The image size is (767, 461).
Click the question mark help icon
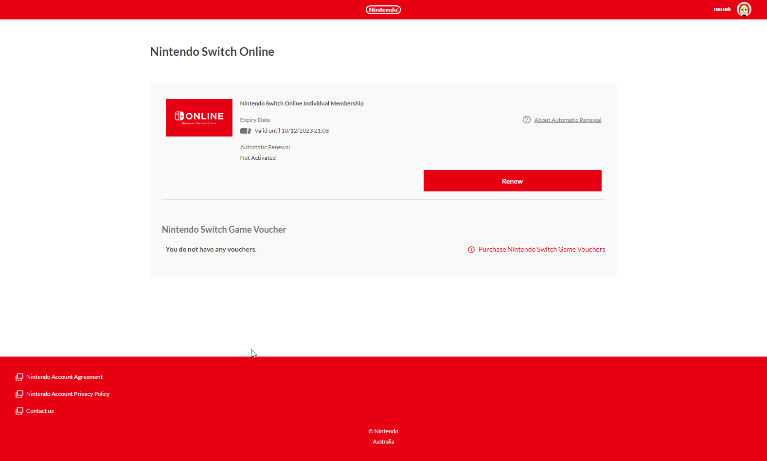pyautogui.click(x=527, y=120)
